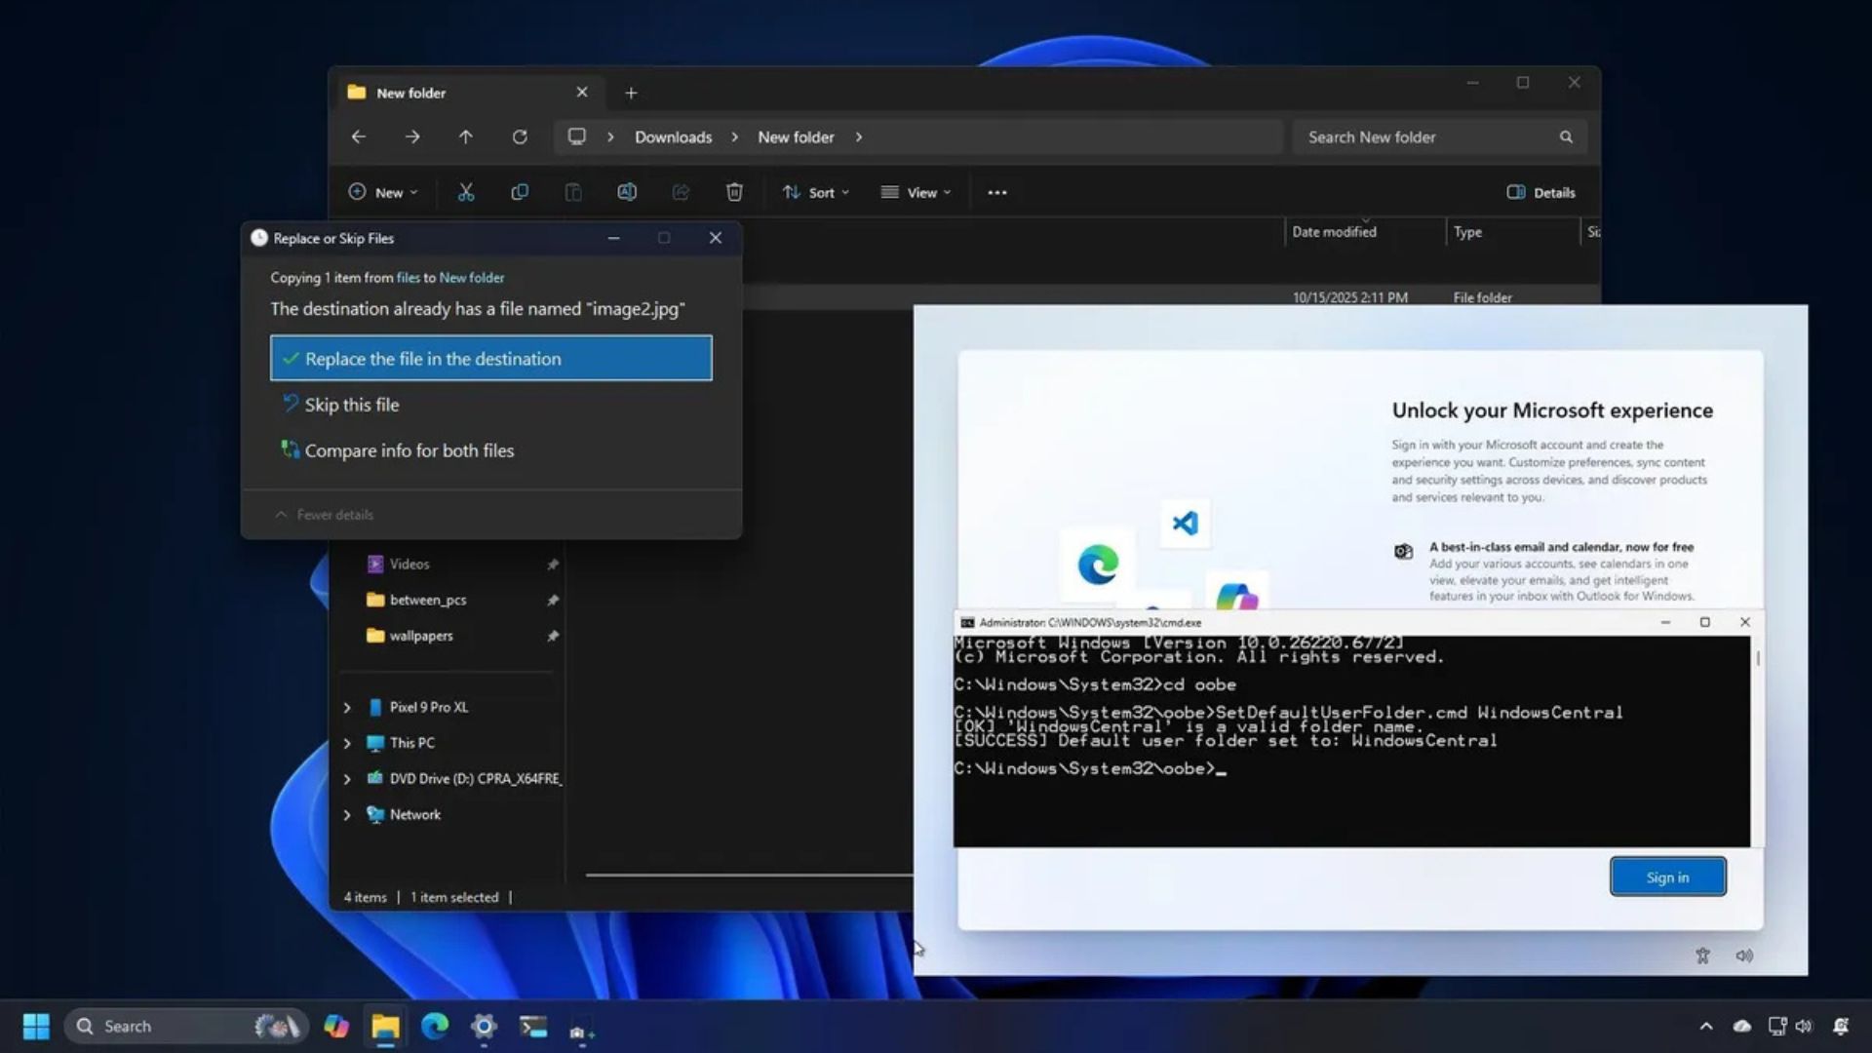
Task: Click the accessibility icon in setup window
Action: click(x=1702, y=955)
